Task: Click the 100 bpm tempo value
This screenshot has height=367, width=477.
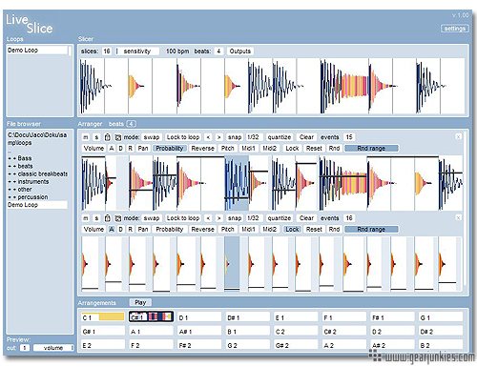Action: (177, 51)
